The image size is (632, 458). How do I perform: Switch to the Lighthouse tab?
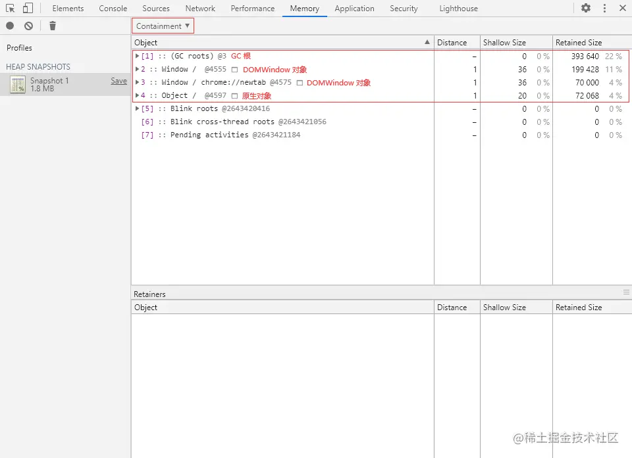pos(459,9)
